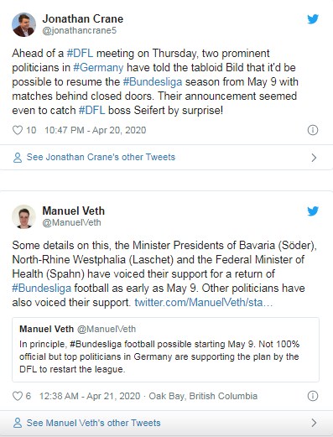The width and height of the screenshot is (333, 437).
Task: Like Jonathan Crane's tweet with heart icon
Action: click(x=18, y=130)
